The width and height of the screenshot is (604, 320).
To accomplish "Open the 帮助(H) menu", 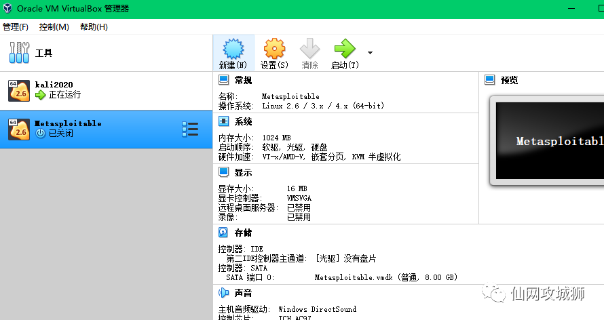I will (94, 27).
